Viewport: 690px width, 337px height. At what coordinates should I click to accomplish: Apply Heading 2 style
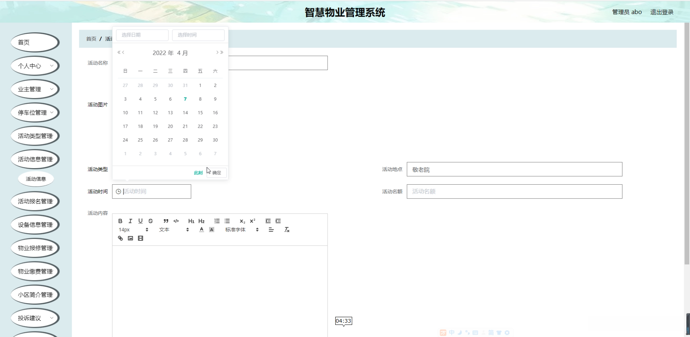pos(202,221)
